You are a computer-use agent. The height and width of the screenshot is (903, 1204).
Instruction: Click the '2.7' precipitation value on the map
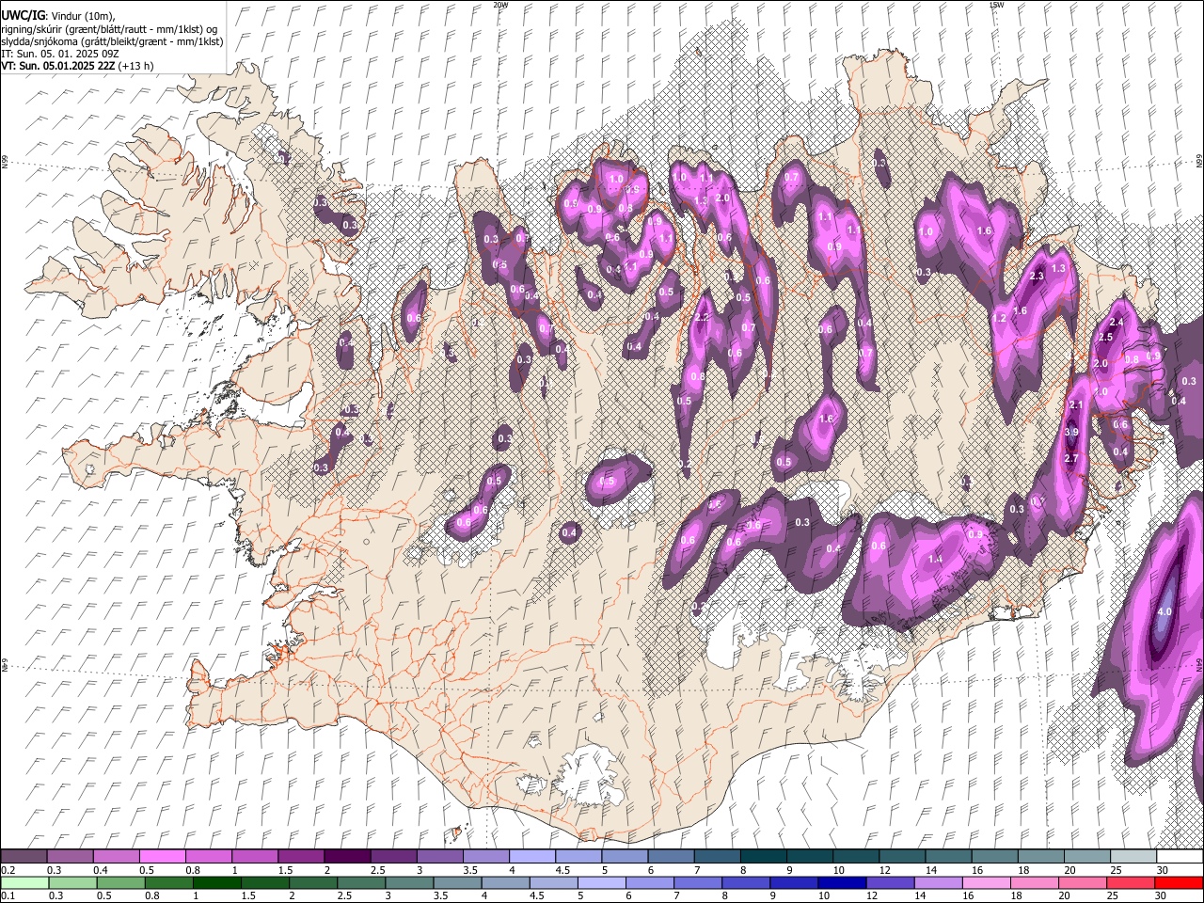click(x=1071, y=458)
